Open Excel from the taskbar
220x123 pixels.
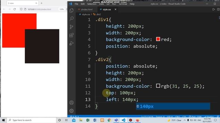[88, 120]
